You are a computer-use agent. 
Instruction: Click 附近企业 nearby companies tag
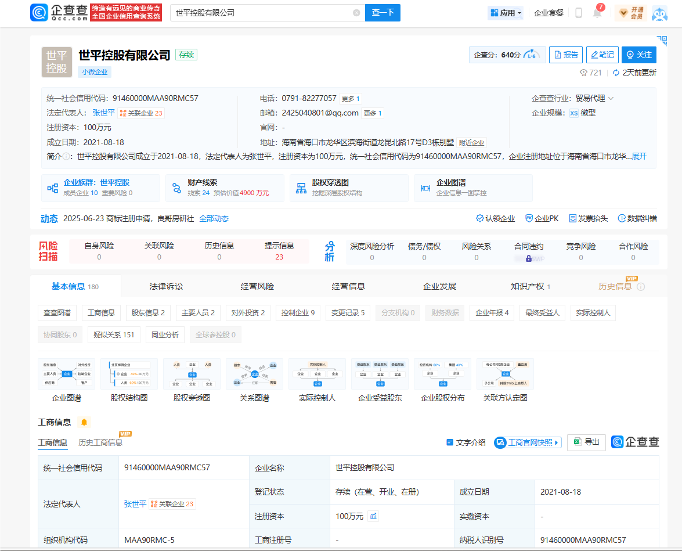pos(471,143)
